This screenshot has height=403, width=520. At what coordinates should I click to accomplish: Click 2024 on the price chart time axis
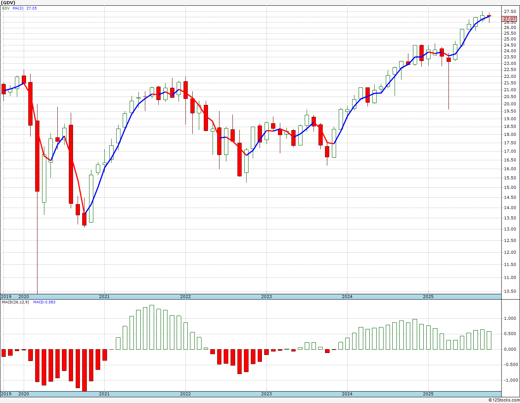347,297
